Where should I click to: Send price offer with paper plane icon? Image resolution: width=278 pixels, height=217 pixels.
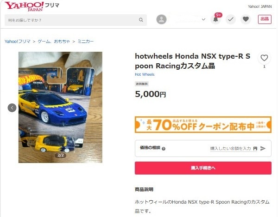coord(263,148)
